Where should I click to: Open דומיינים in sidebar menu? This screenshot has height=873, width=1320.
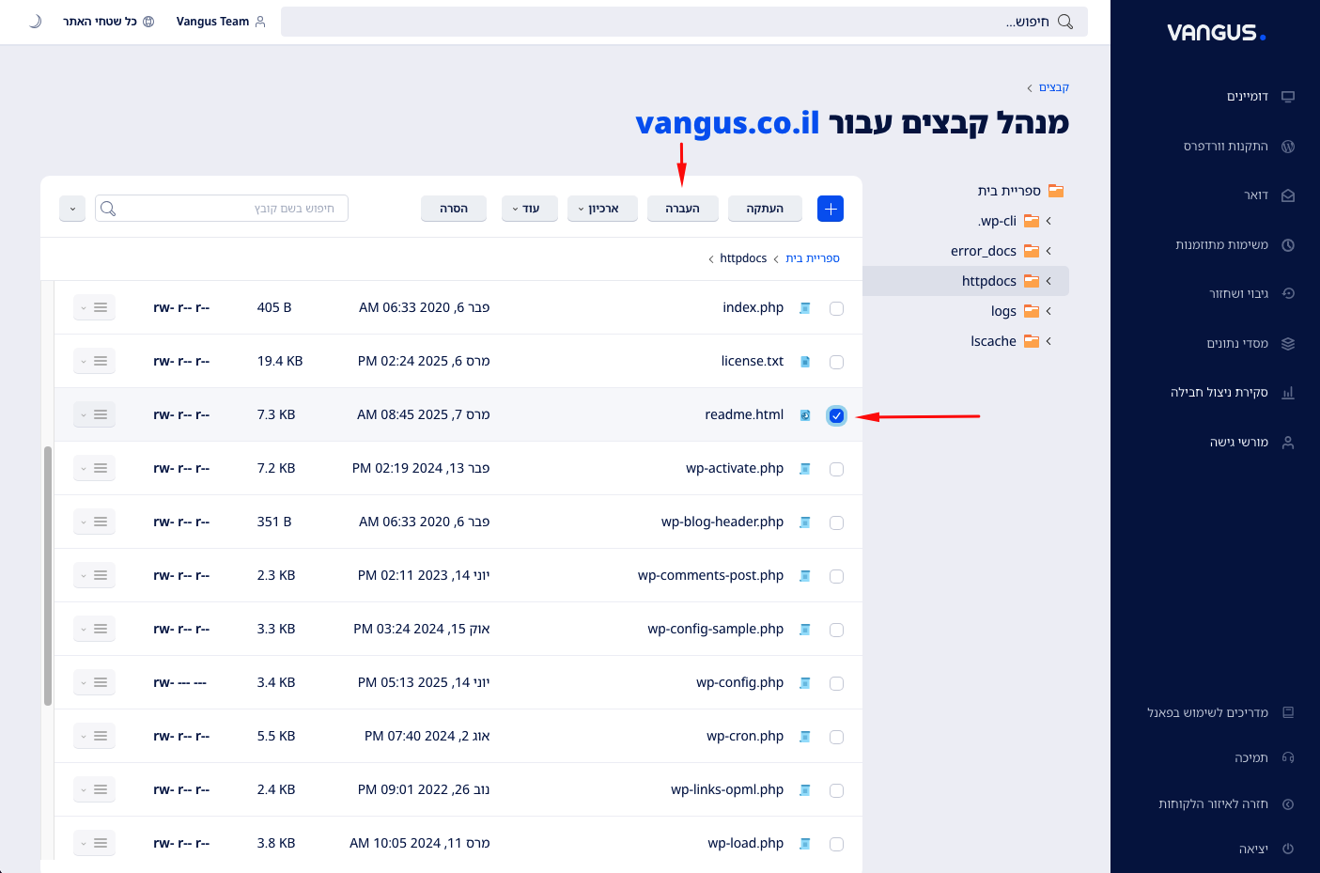pos(1247,97)
